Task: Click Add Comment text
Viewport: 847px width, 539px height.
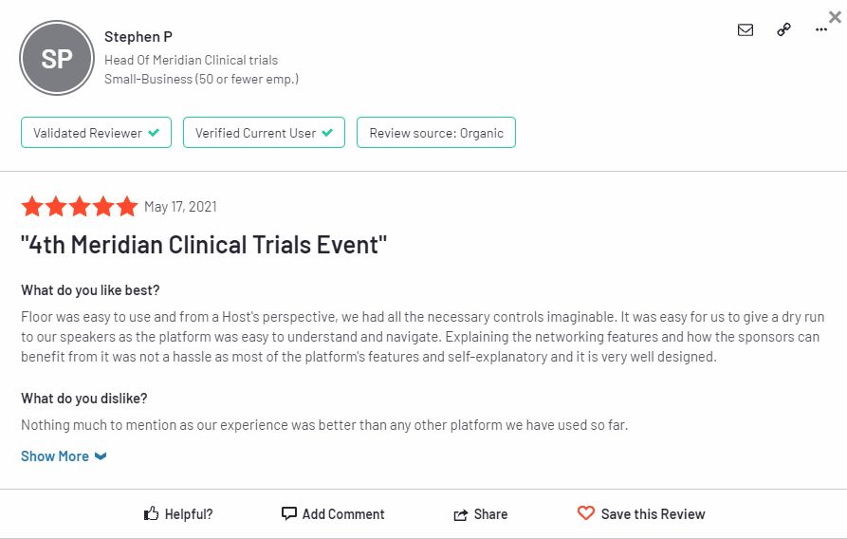Action: click(x=343, y=514)
